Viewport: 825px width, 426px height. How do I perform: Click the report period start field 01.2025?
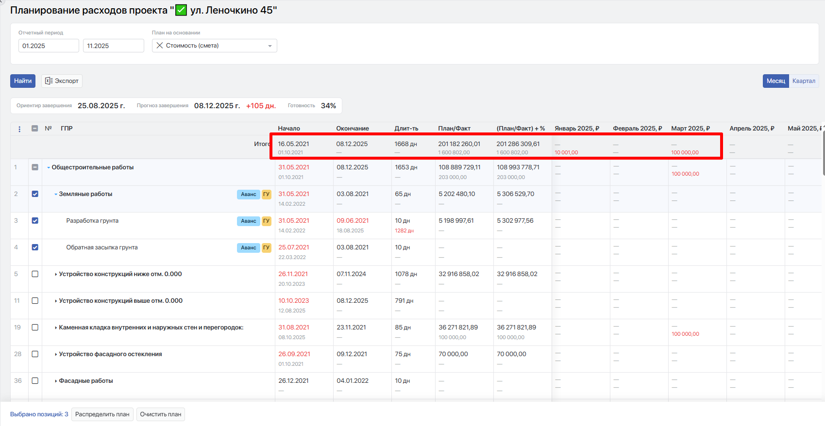pyautogui.click(x=49, y=46)
